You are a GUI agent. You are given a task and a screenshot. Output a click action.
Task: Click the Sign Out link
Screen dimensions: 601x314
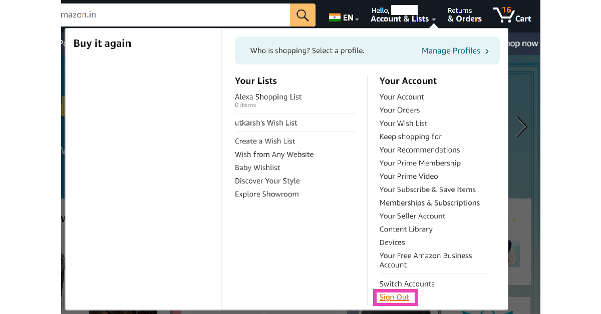click(x=394, y=297)
